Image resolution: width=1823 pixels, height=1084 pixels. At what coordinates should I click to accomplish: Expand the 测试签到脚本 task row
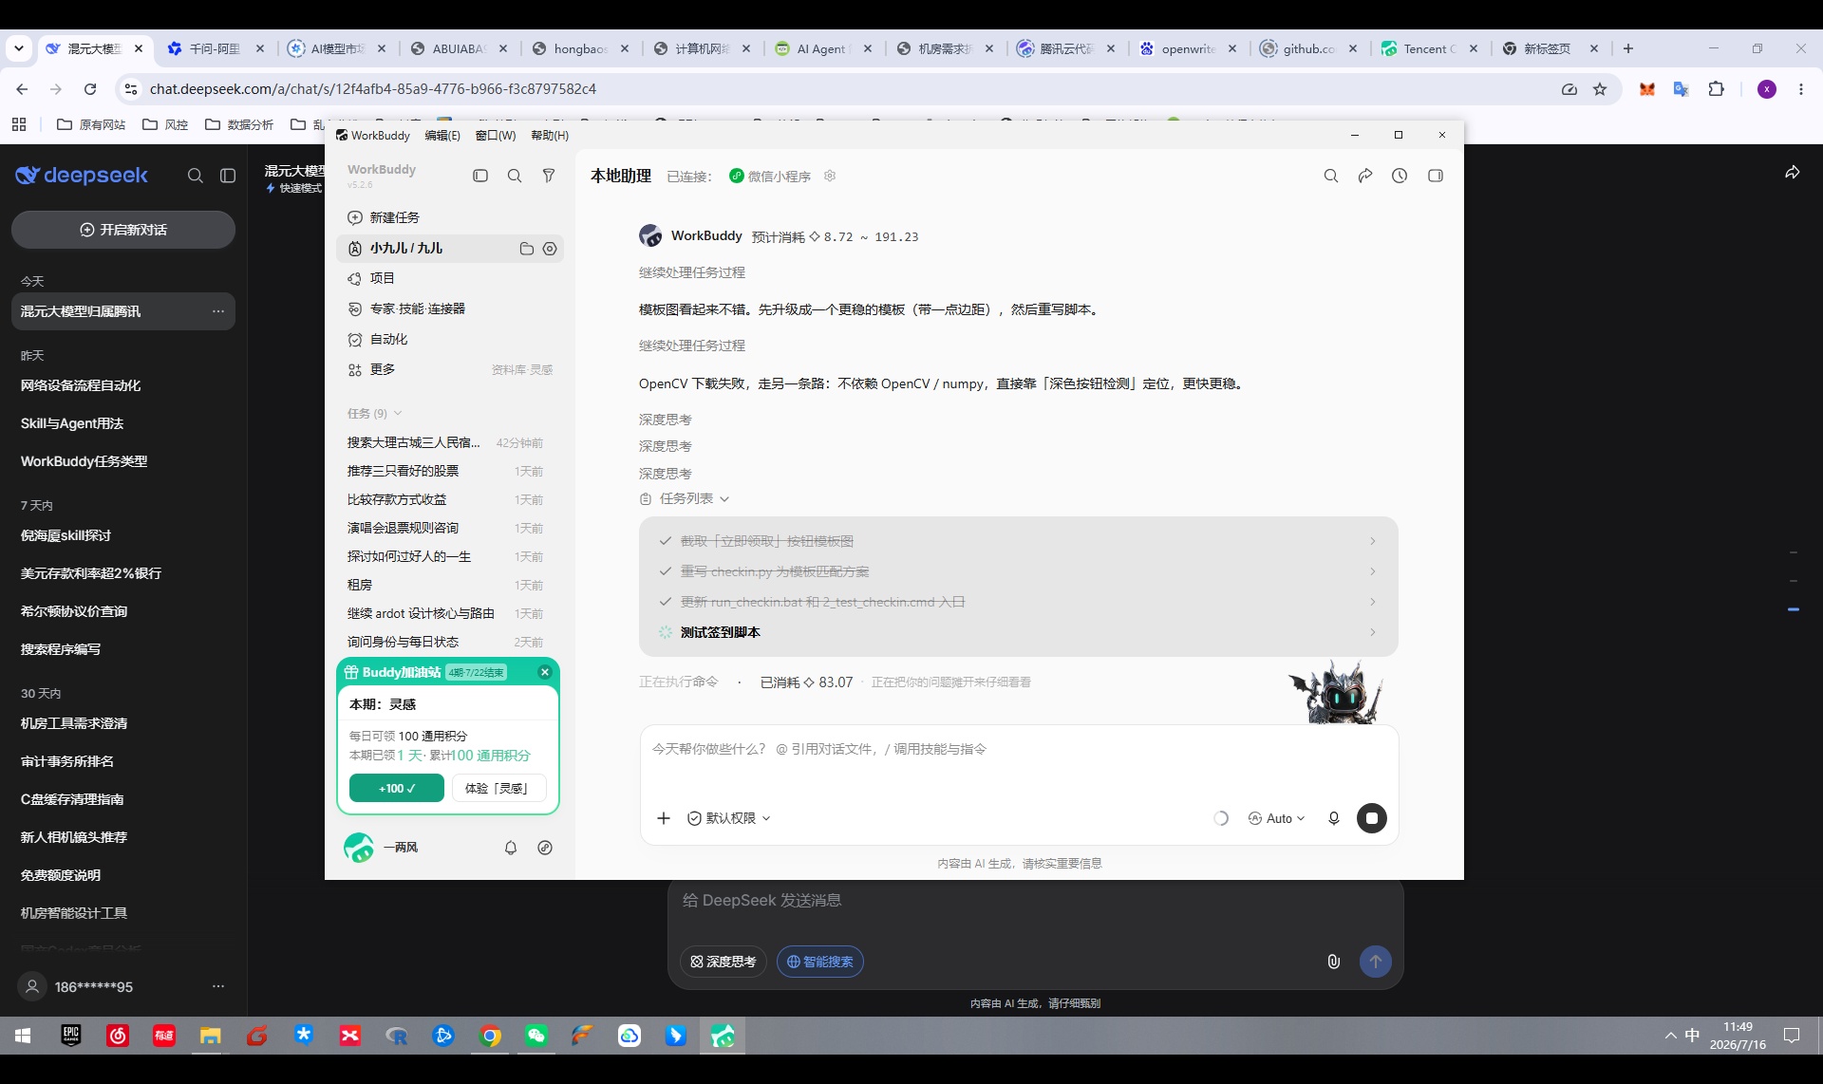point(1019,632)
